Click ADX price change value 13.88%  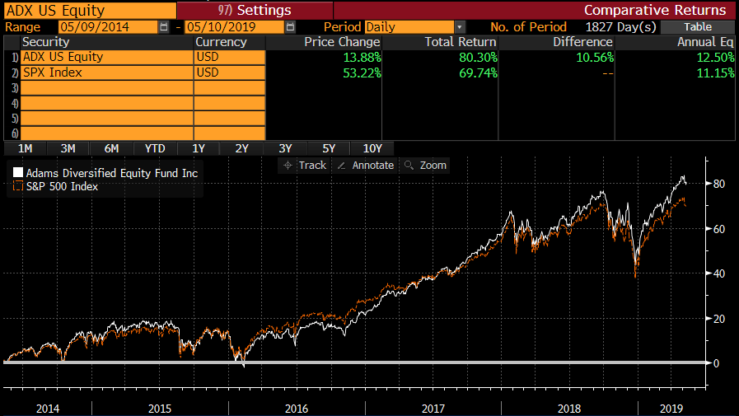362,58
